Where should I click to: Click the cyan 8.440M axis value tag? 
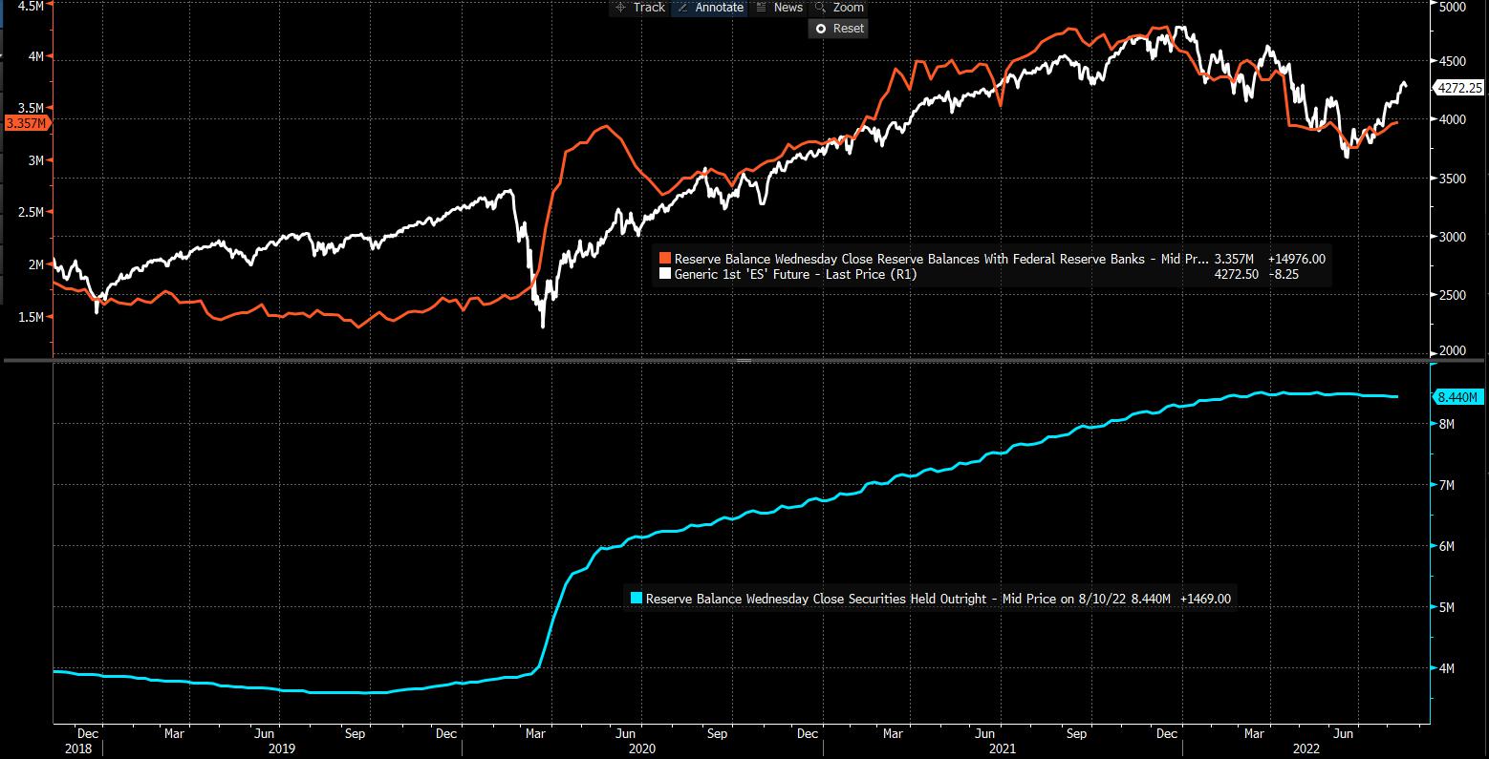(1458, 397)
